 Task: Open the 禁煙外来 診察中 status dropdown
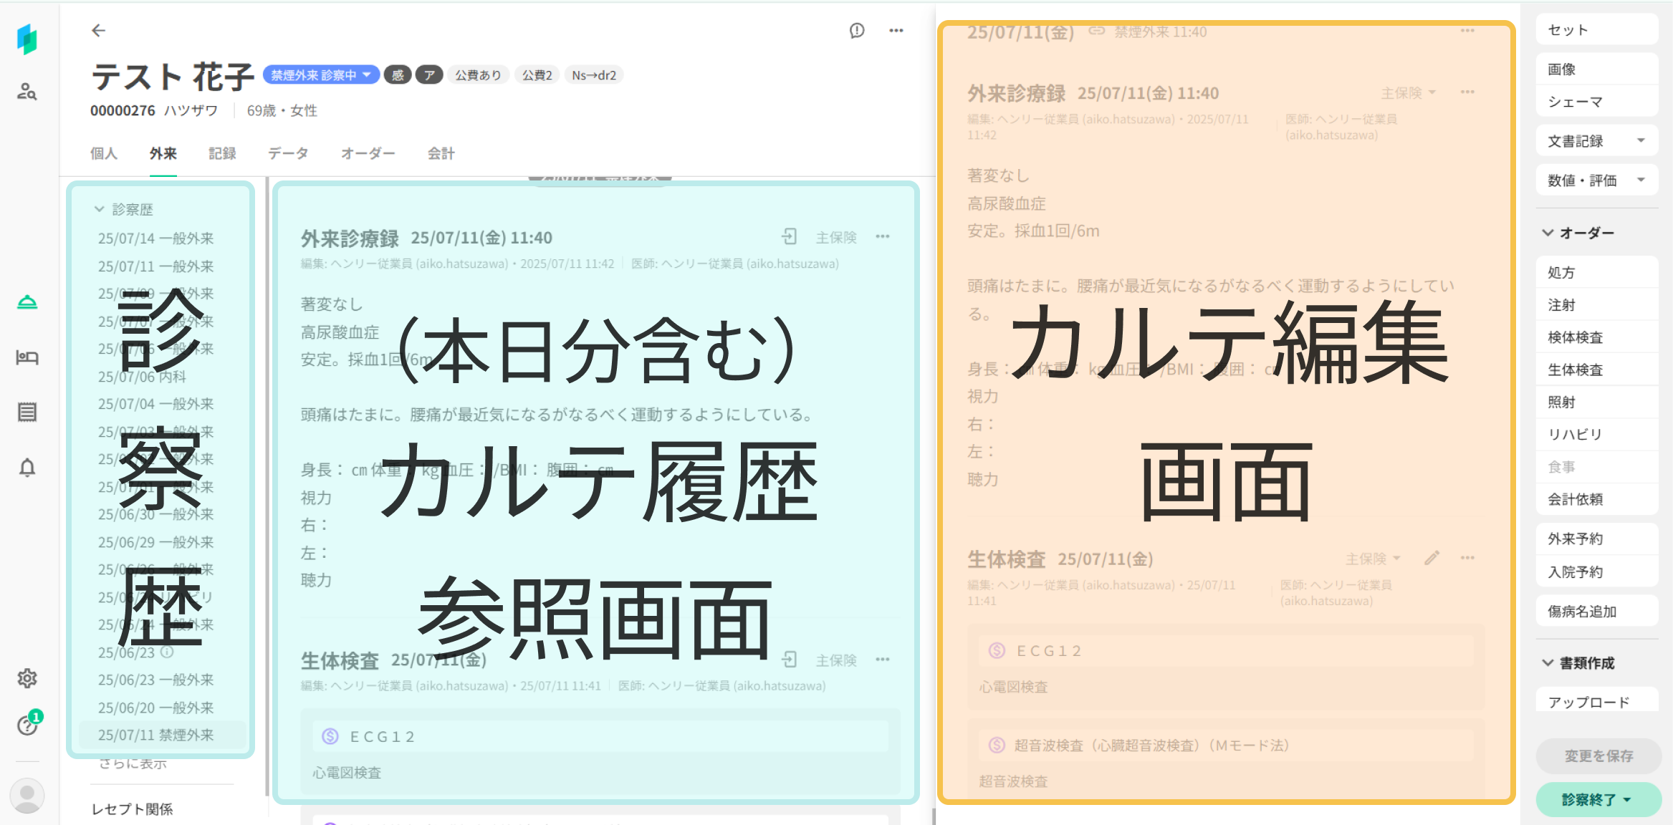click(321, 75)
